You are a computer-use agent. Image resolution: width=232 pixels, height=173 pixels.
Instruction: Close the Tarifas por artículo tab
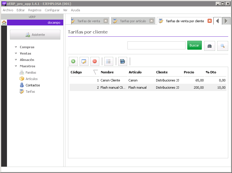[151, 21]
